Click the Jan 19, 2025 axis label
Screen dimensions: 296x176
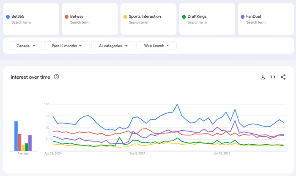tap(222, 153)
